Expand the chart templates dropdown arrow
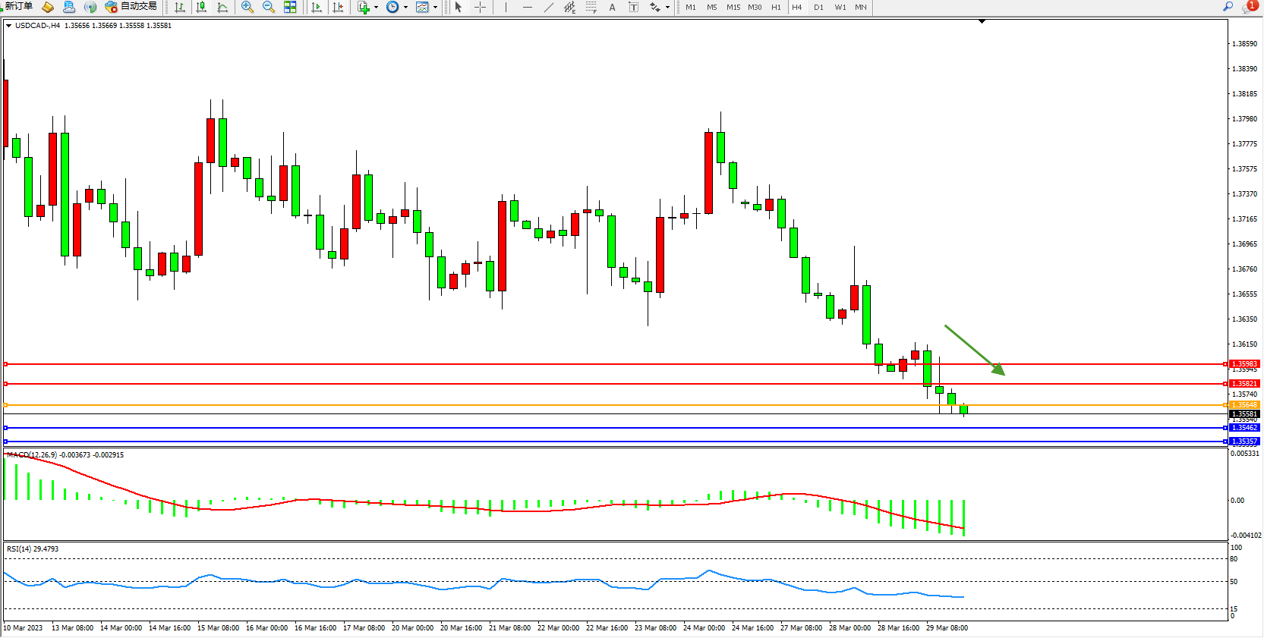Screen dimensions: 1264x638 [435, 8]
